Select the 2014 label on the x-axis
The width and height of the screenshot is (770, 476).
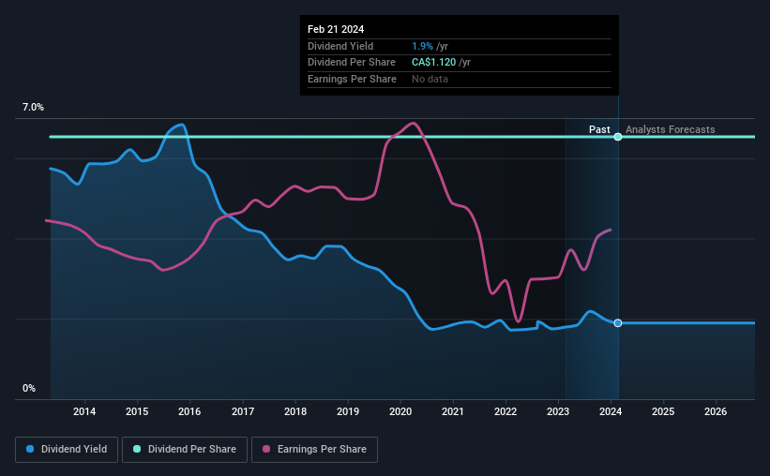click(84, 411)
